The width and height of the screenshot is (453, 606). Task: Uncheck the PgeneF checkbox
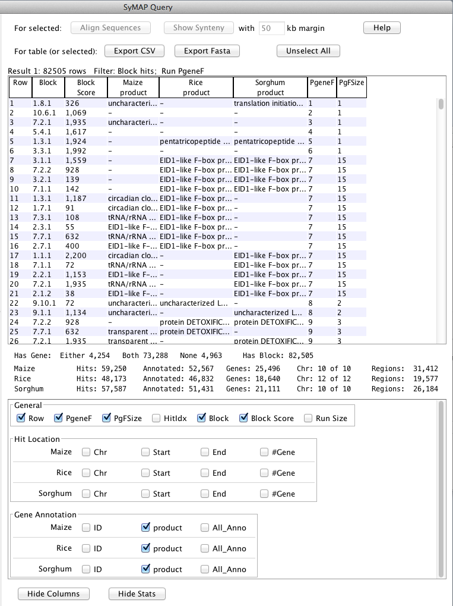point(58,418)
